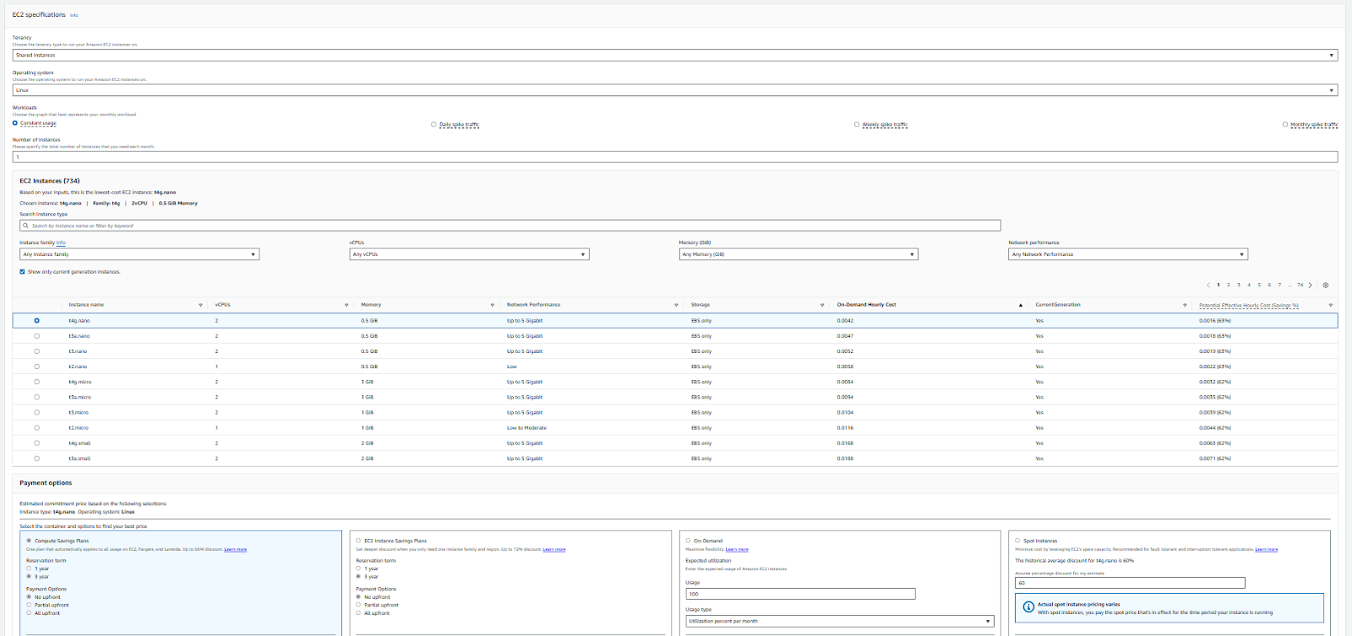This screenshot has height=636, width=1352.
Task: Select the Spot Instances payment option
Action: coord(1017,541)
